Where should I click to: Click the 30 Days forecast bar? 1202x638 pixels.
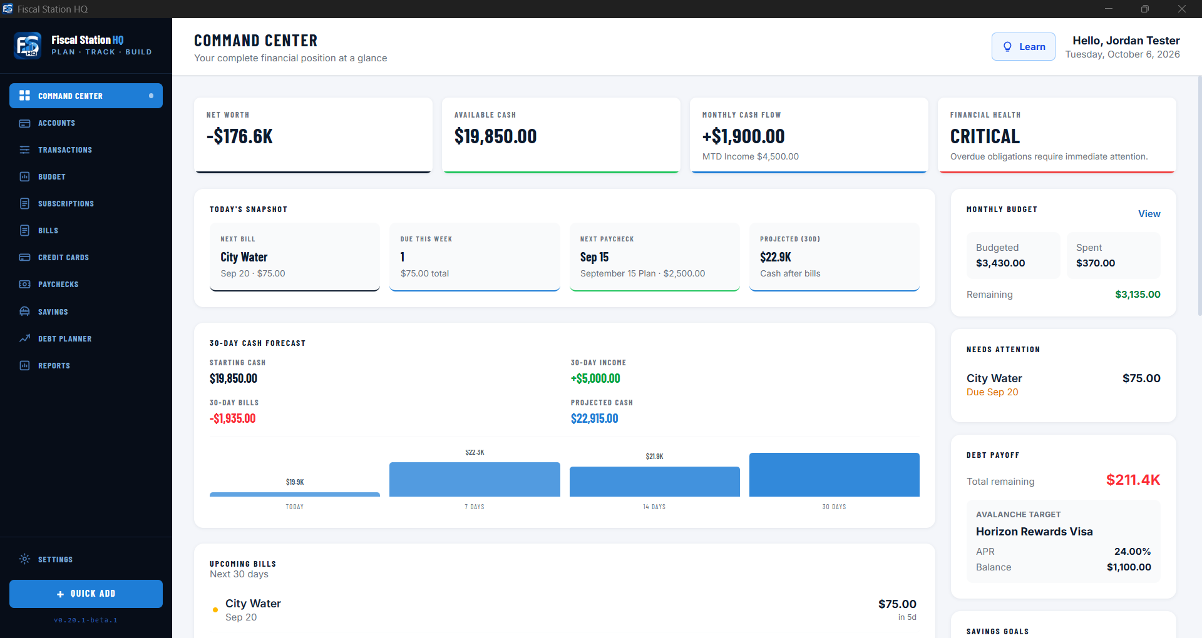pyautogui.click(x=834, y=475)
